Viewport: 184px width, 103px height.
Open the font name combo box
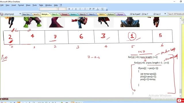49,9
